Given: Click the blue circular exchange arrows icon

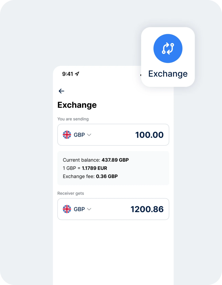Looking at the screenshot, I should [x=168, y=49].
